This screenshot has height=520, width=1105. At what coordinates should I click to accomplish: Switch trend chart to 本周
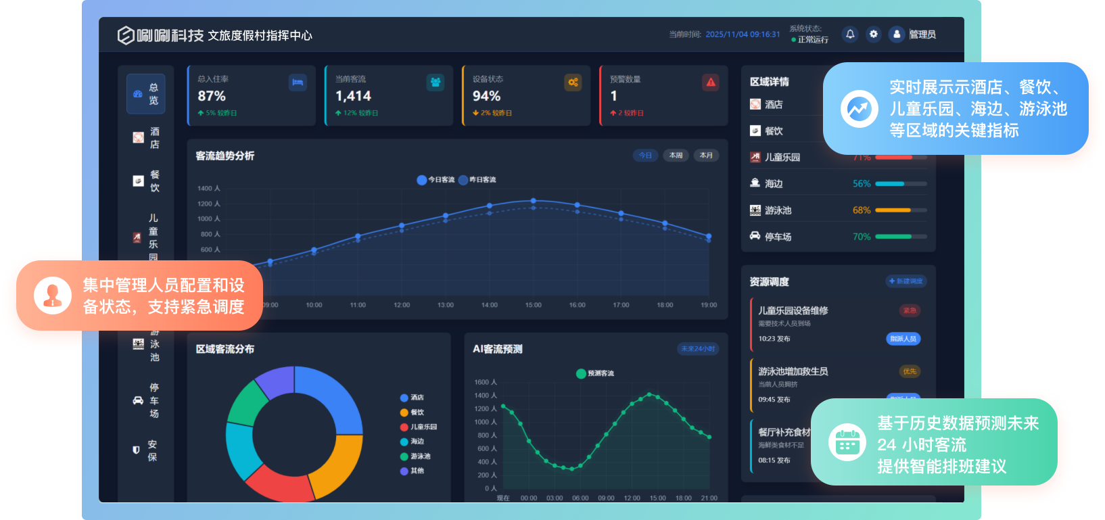(x=676, y=156)
